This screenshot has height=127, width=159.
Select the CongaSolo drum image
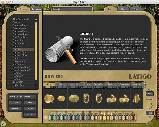click(x=99, y=98)
